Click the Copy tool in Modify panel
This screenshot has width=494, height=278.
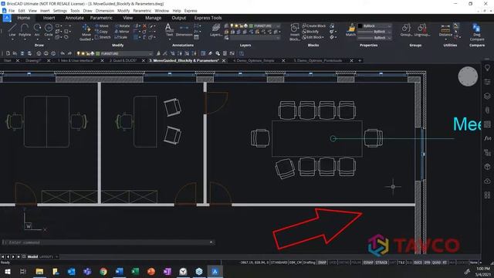tap(101, 32)
